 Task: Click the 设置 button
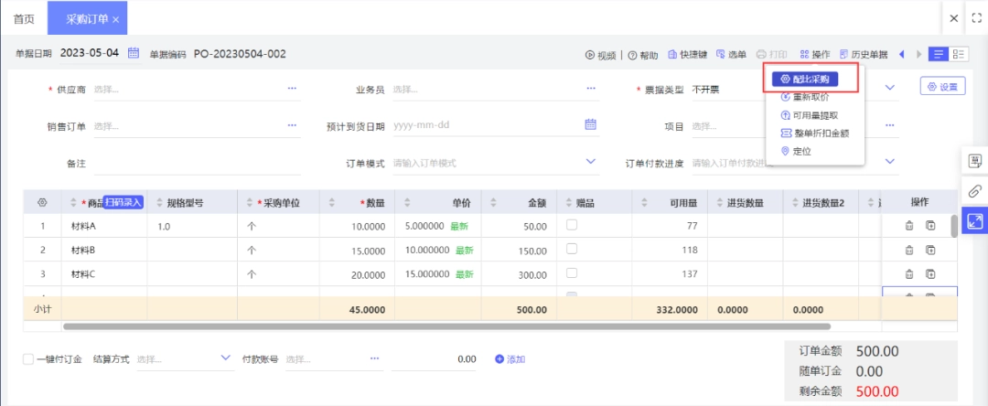(x=942, y=87)
